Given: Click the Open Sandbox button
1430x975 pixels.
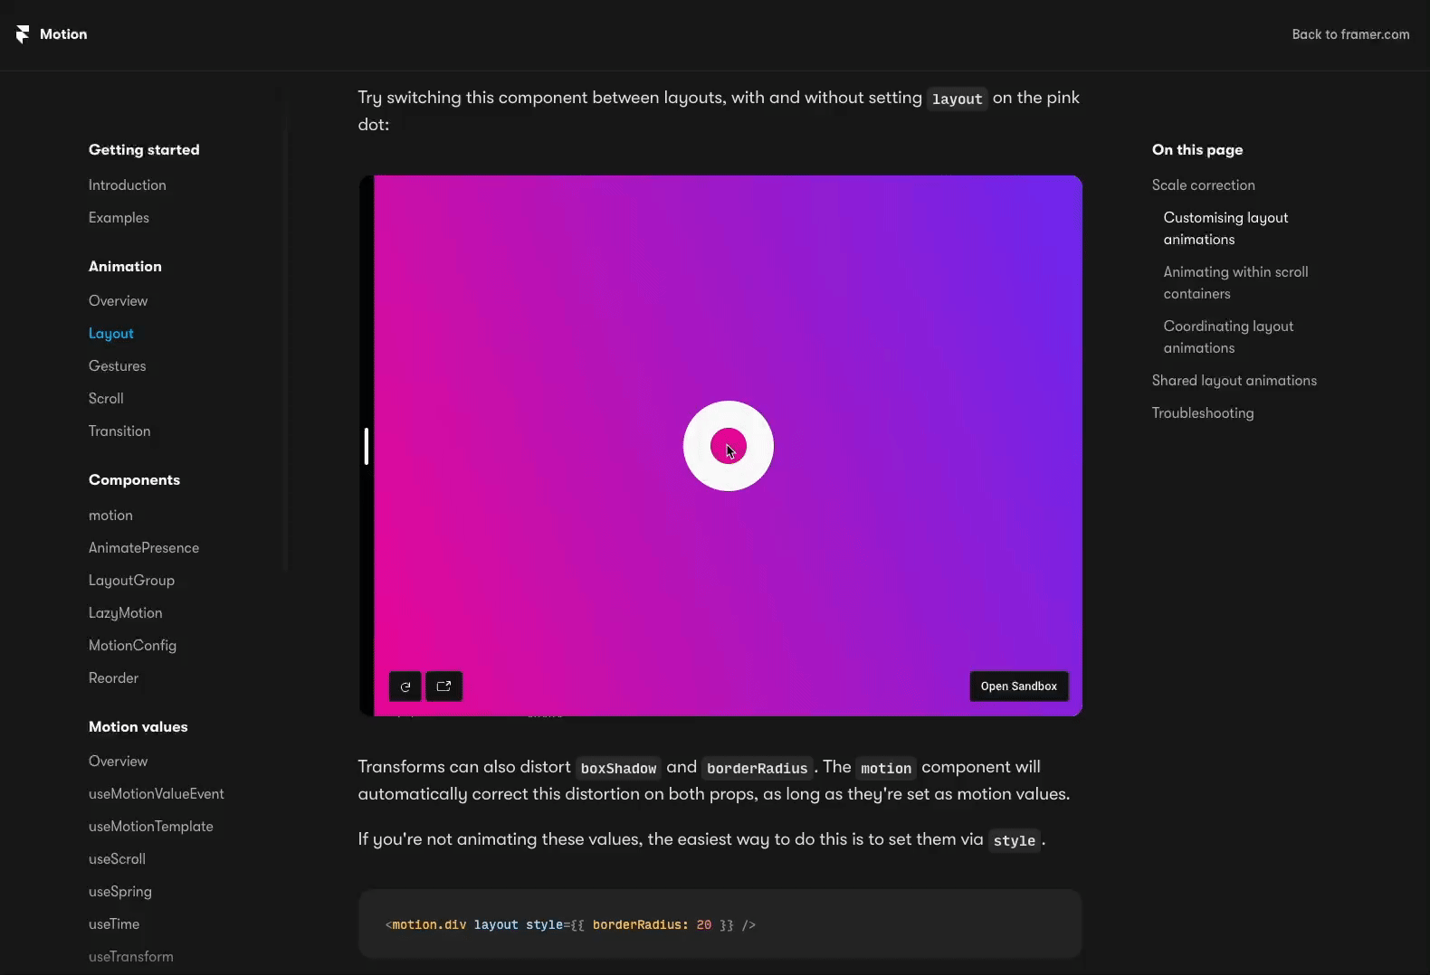Looking at the screenshot, I should [1018, 686].
